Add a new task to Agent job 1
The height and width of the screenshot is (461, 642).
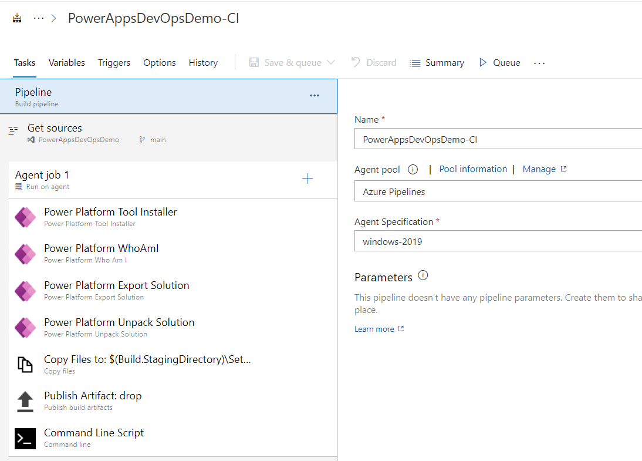308,179
